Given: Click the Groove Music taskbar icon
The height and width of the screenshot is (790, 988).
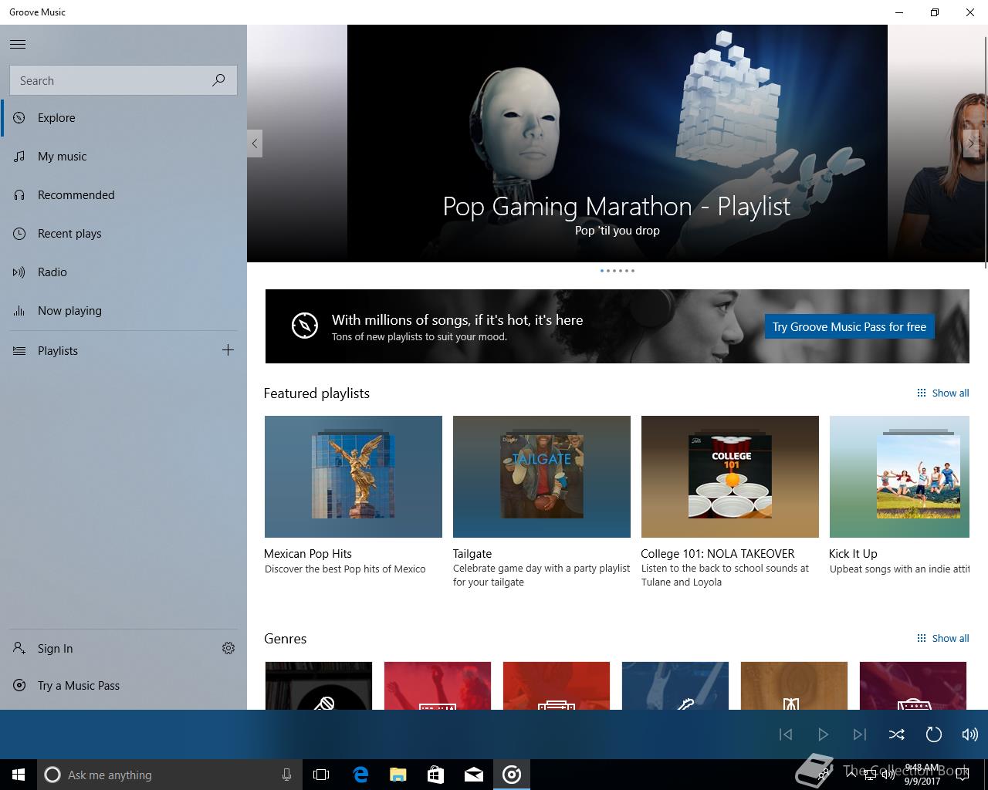Looking at the screenshot, I should point(512,775).
